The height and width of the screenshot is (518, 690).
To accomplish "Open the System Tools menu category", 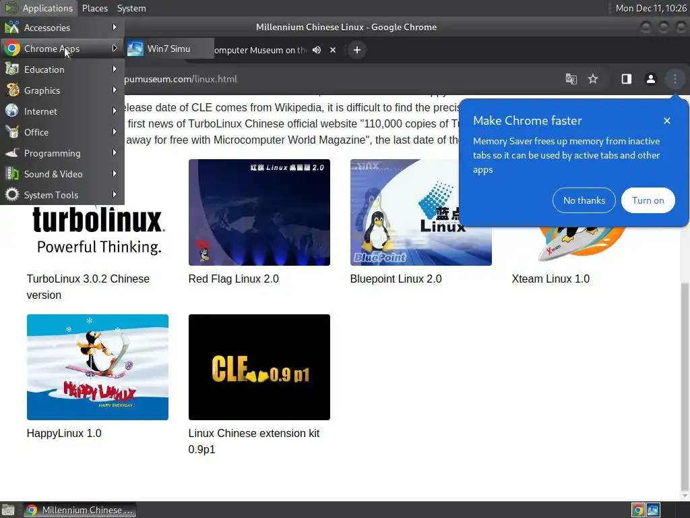I will click(x=62, y=195).
